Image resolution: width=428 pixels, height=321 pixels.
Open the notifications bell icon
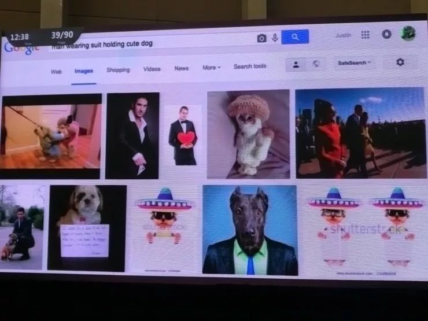[386, 34]
